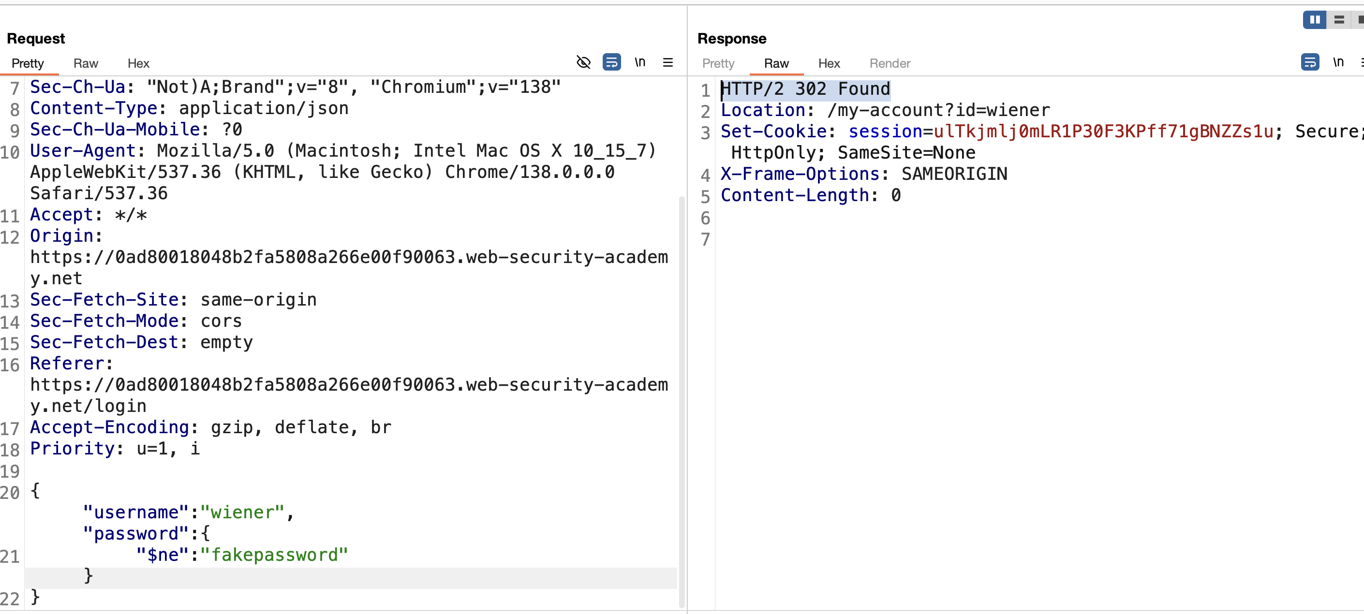The width and height of the screenshot is (1364, 614).
Task: Click the "$ne" operator key
Action: (163, 555)
